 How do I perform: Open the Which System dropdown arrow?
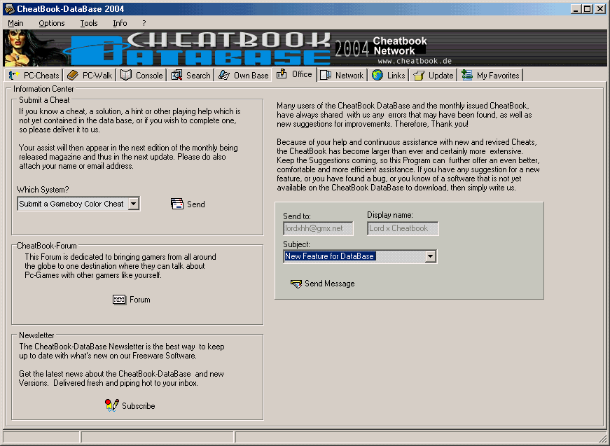(x=134, y=204)
